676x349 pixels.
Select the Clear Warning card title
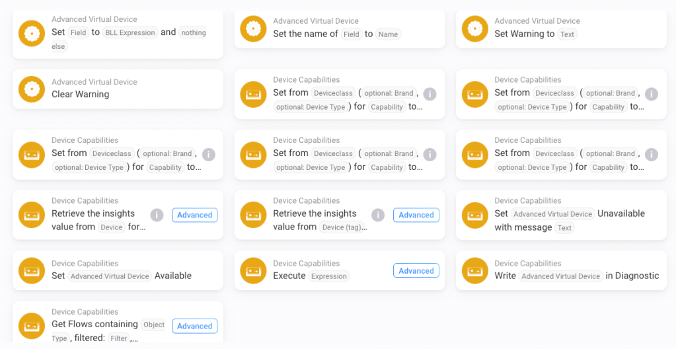tap(80, 95)
